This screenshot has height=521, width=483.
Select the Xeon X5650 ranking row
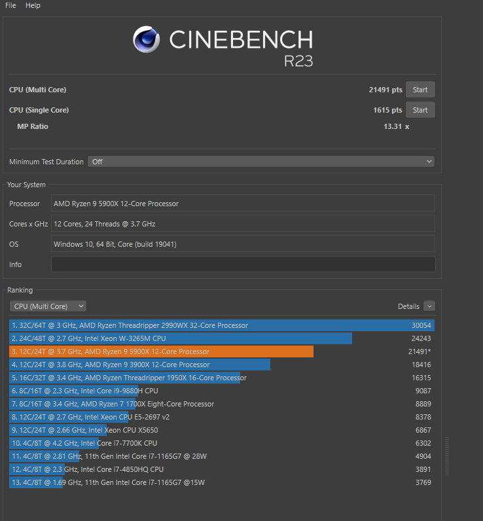click(222, 430)
